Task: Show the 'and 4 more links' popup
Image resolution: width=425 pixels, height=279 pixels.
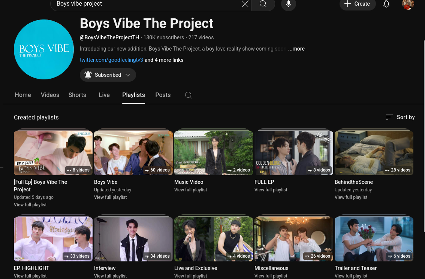Action: [164, 60]
